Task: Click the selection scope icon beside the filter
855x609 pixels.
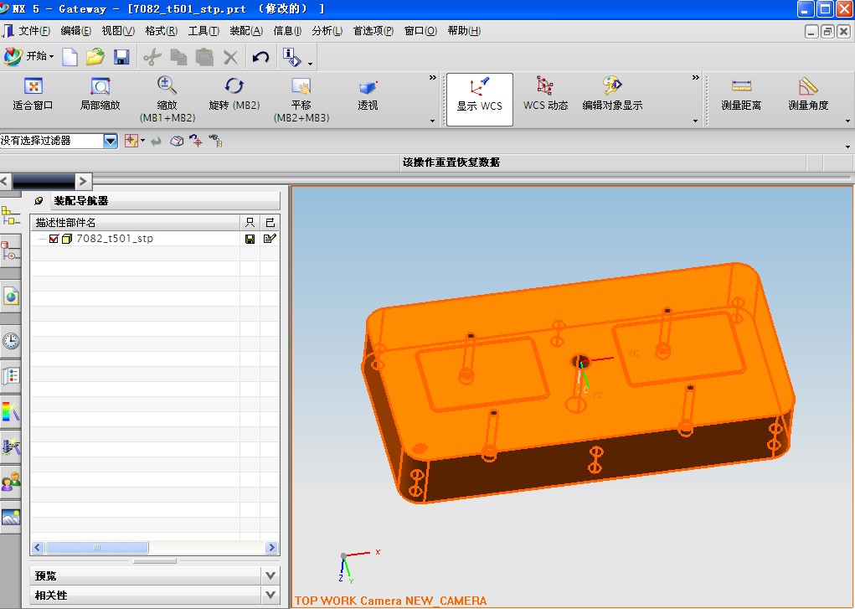Action: point(131,142)
